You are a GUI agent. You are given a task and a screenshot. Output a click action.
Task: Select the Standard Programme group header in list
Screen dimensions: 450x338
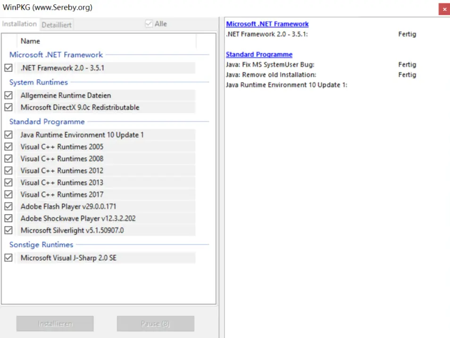47,122
